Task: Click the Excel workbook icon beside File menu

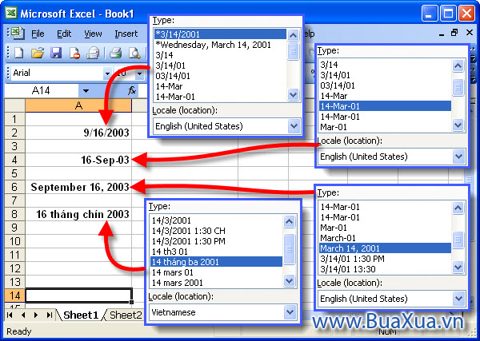Action: point(18,34)
